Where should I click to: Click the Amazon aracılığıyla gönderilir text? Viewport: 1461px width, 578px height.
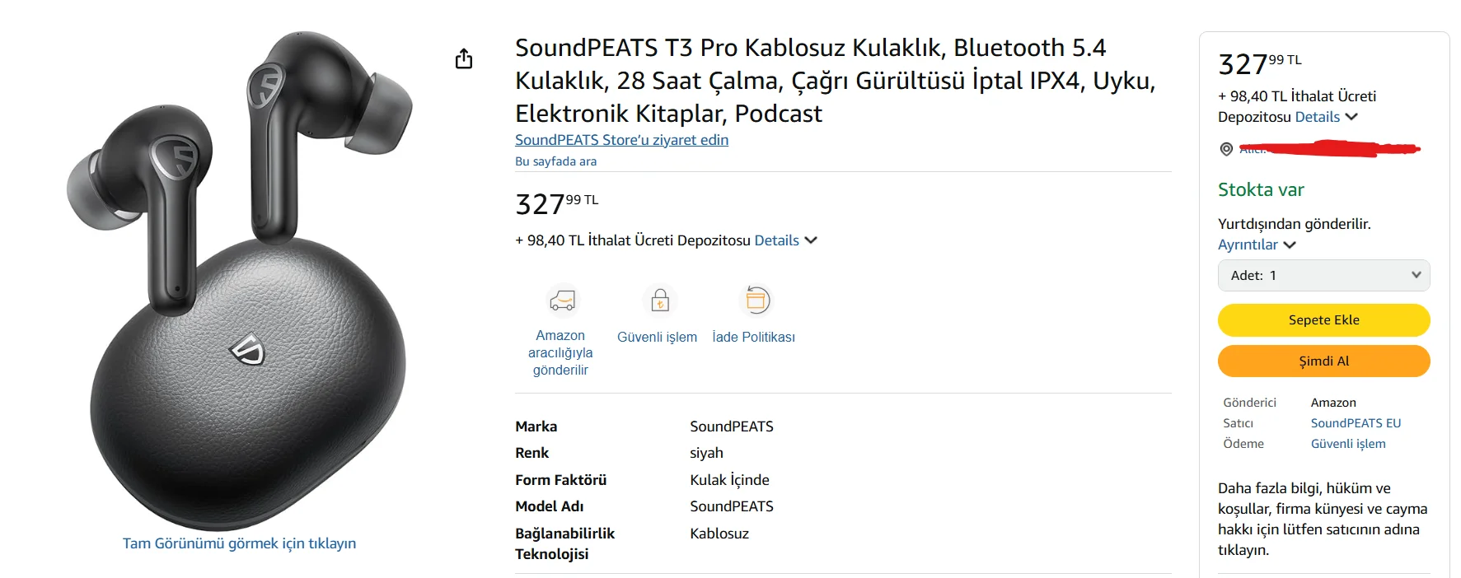560,352
